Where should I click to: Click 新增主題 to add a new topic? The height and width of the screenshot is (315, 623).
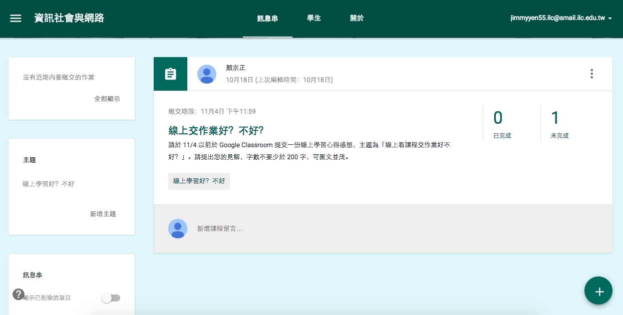point(103,213)
